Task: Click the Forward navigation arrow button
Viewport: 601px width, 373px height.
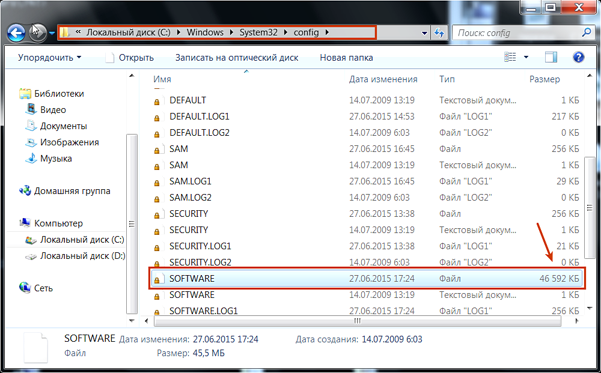Action: [x=37, y=32]
